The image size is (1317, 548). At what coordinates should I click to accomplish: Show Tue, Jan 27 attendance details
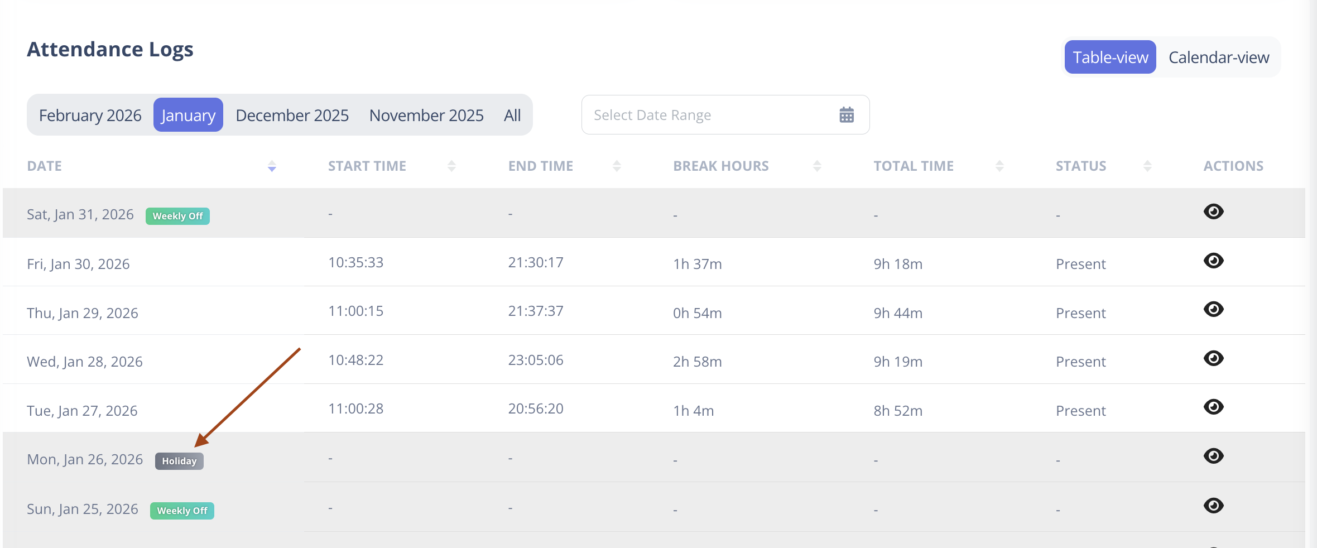pos(1213,407)
